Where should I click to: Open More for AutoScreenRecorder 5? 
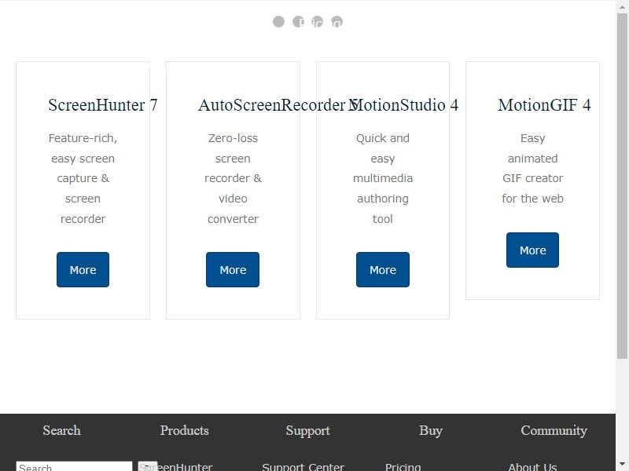coord(233,269)
